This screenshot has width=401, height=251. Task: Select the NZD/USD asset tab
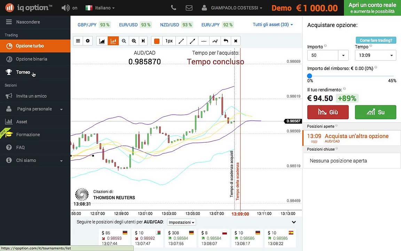(176, 25)
